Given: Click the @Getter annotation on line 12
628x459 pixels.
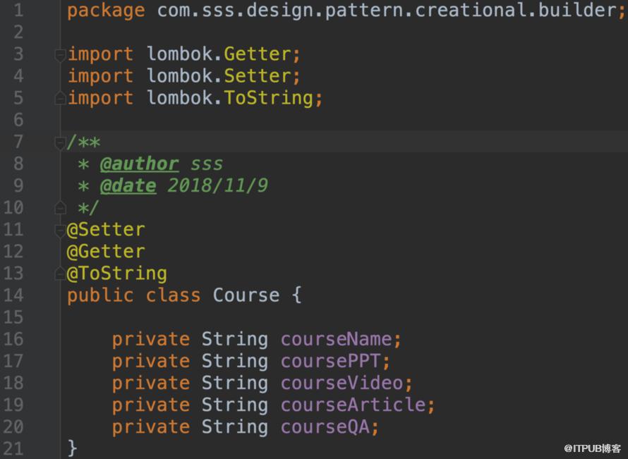Looking at the screenshot, I should [x=106, y=252].
